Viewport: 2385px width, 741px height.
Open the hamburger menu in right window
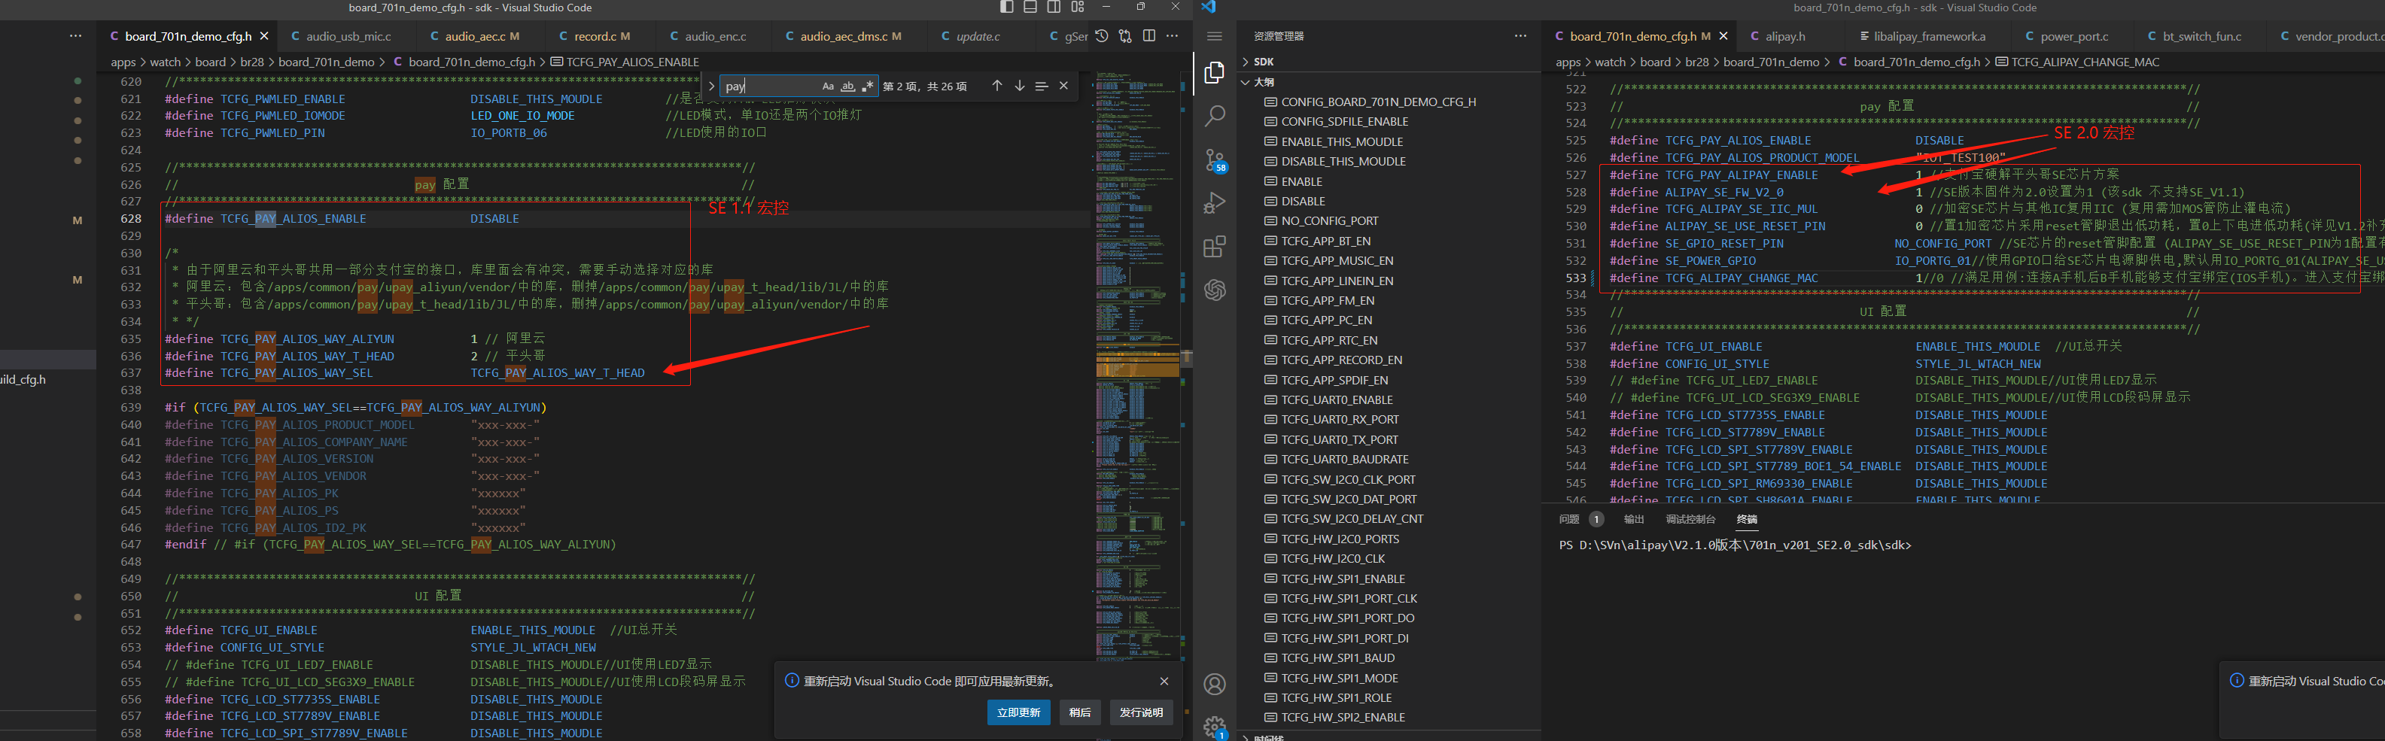tap(1215, 36)
